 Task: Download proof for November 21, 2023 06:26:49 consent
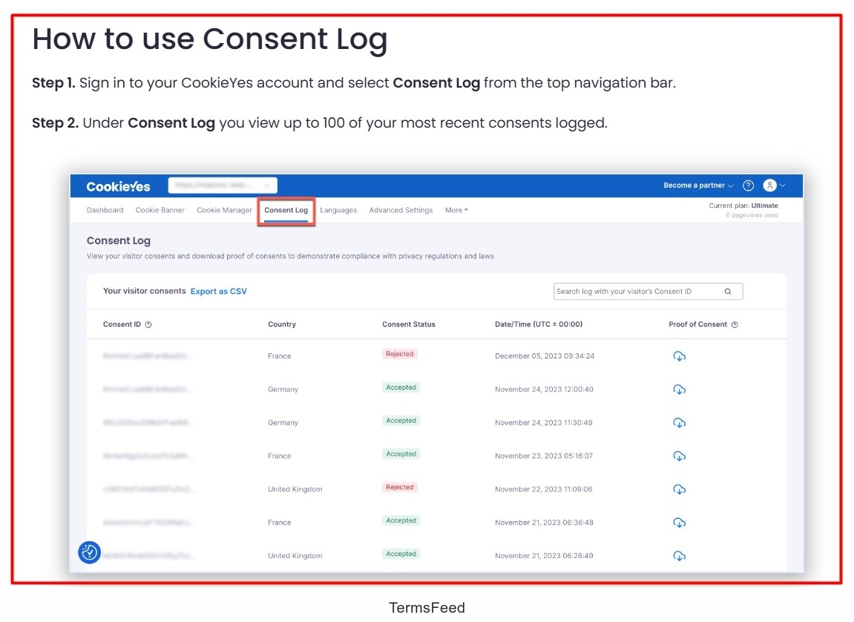pos(679,555)
